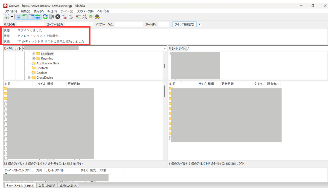Click the クイック接続(Q) button

click(x=184, y=24)
